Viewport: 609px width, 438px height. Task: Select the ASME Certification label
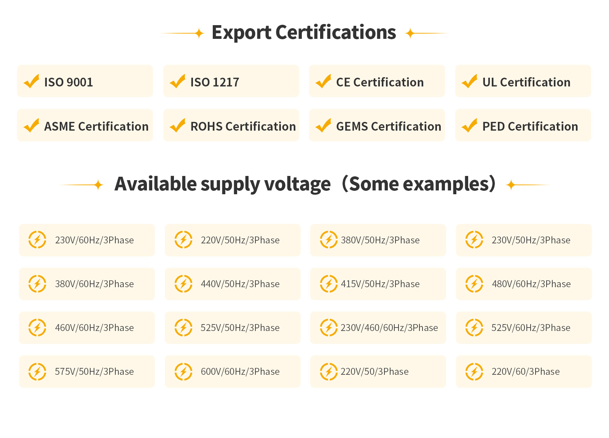point(96,126)
